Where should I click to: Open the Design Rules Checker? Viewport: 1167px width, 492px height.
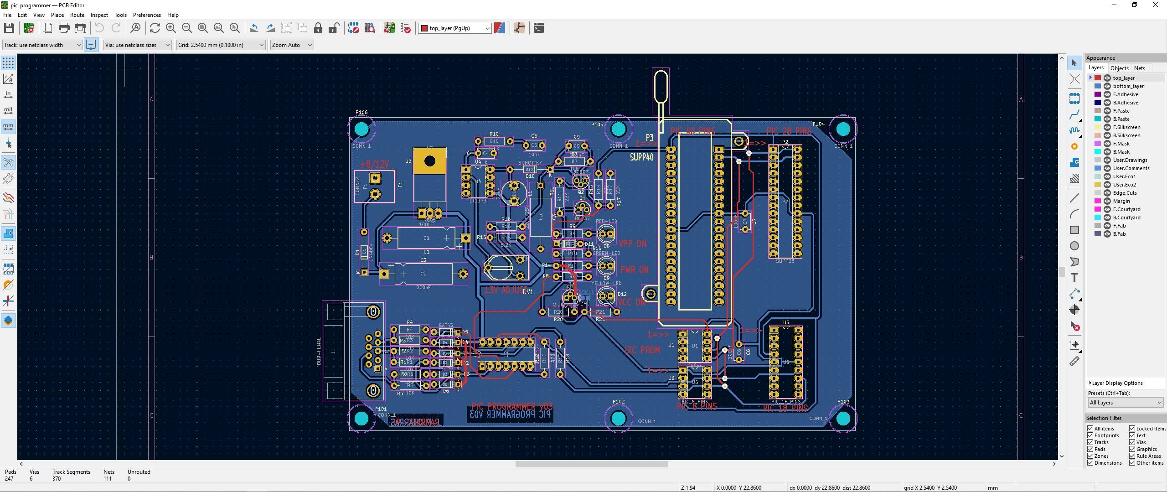(x=405, y=28)
